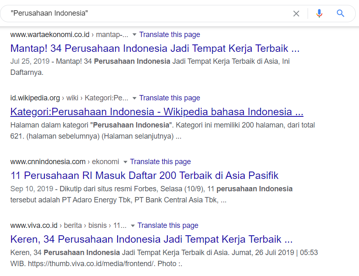Translate the Wikipedia result page

169,98
